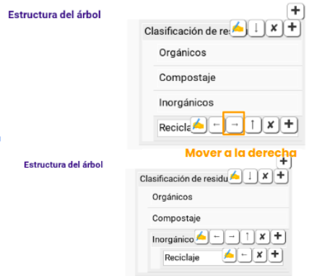314x276 pixels.
Task: Select Orgánicos item in the upper tree
Action: coord(227,53)
